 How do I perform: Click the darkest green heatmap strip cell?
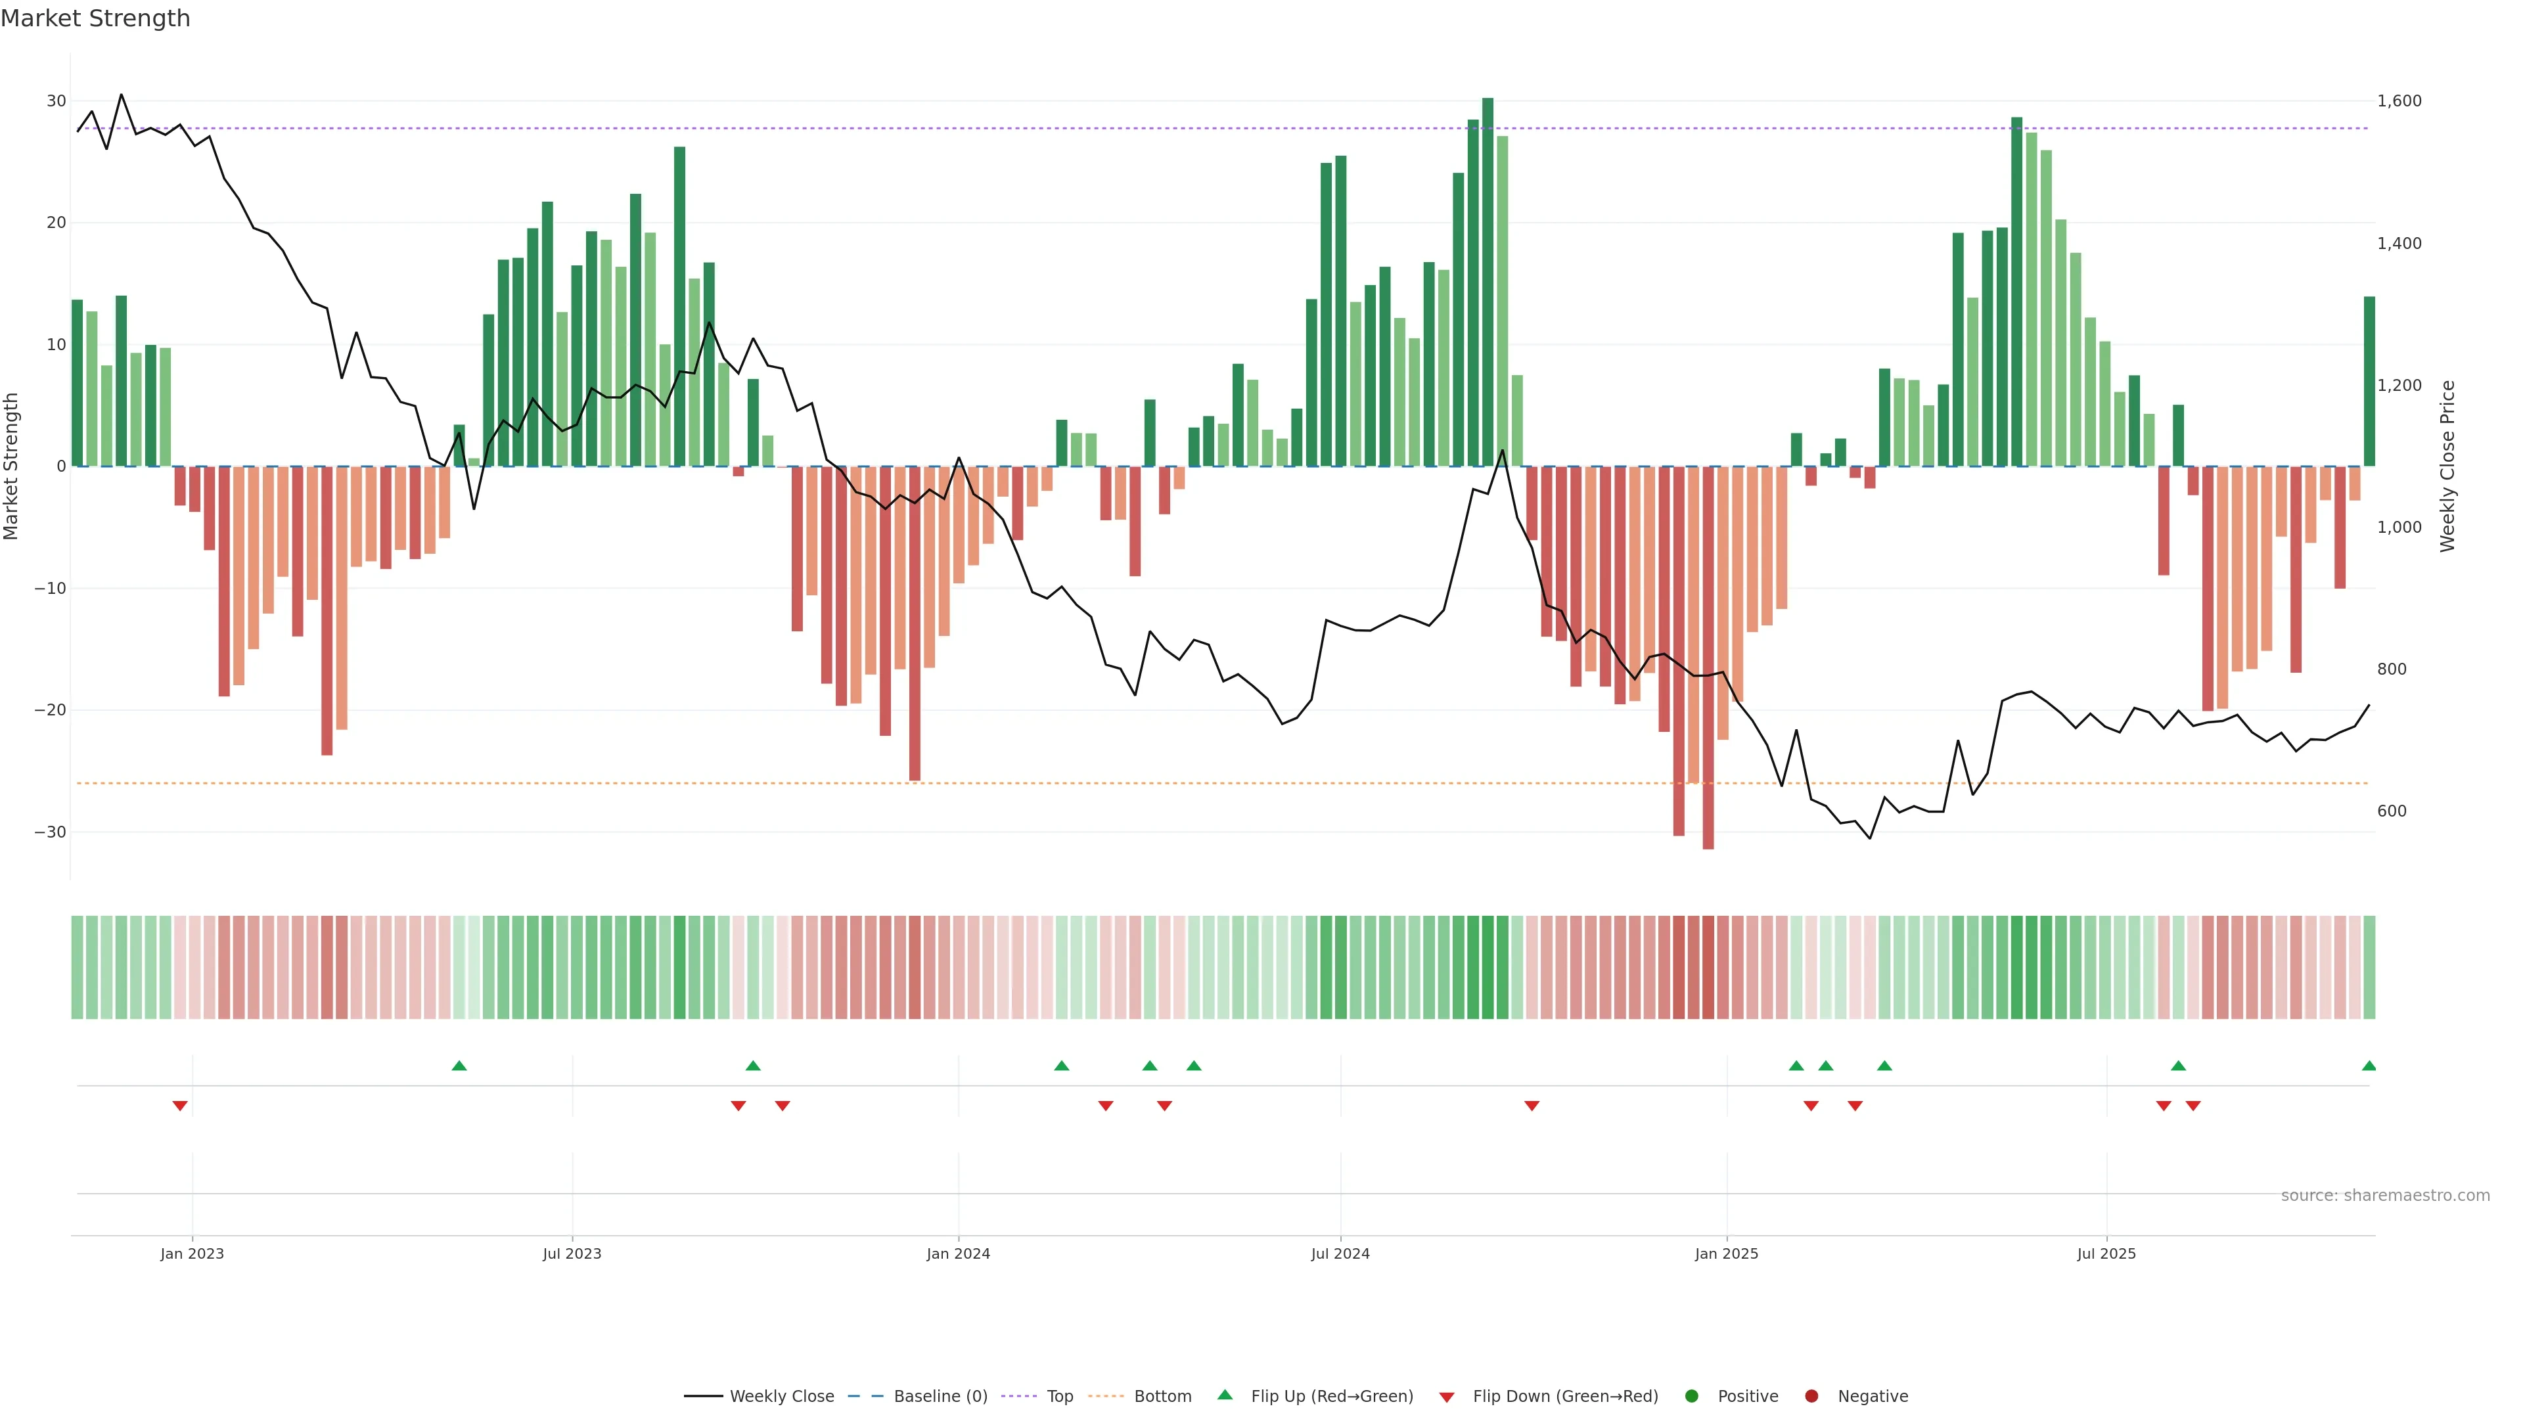click(x=1488, y=968)
